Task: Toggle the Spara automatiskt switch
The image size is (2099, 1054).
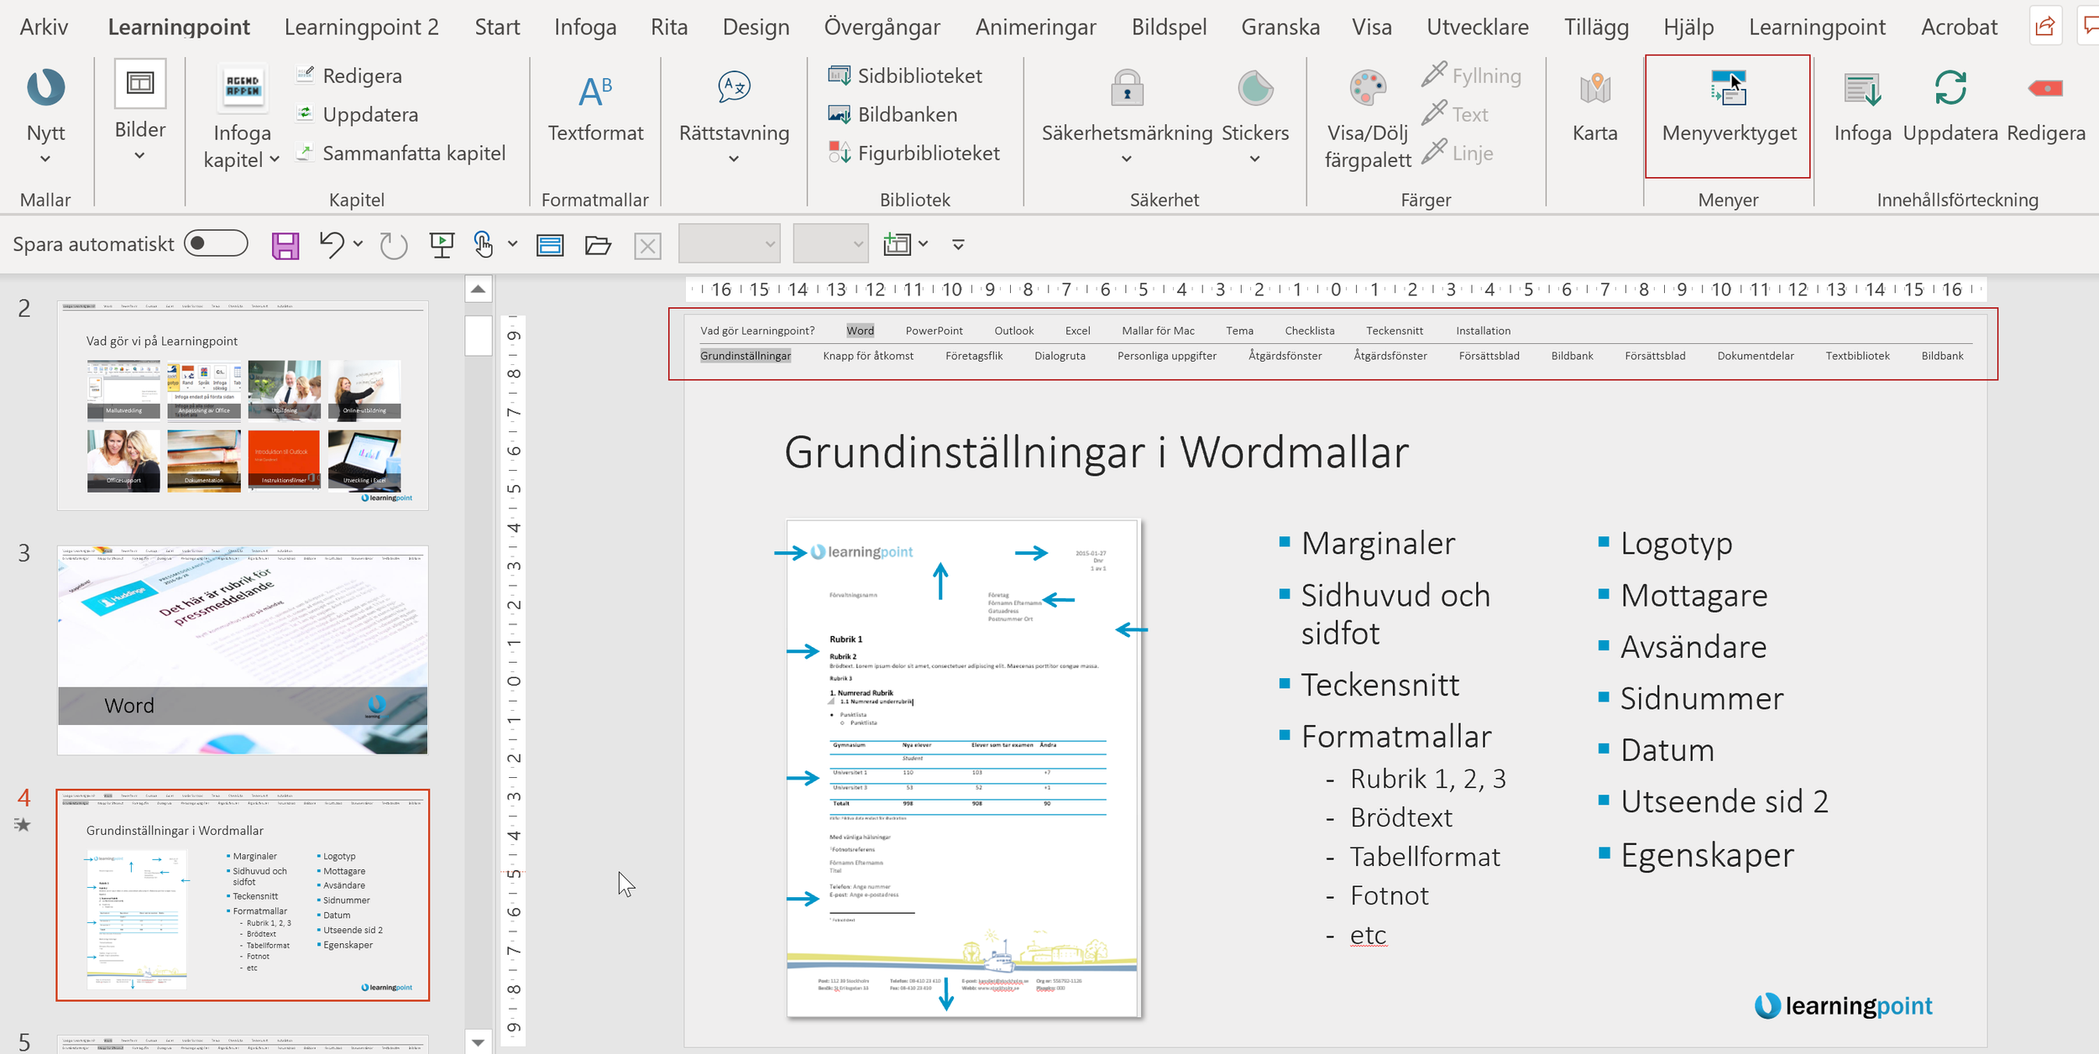Action: 217,244
